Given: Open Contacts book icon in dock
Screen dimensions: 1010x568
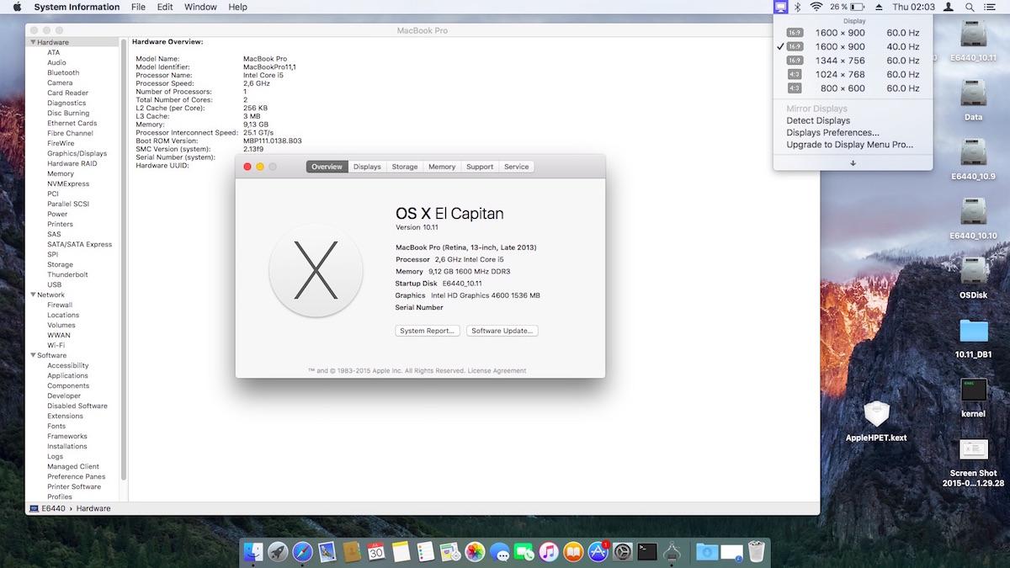Looking at the screenshot, I should [352, 552].
